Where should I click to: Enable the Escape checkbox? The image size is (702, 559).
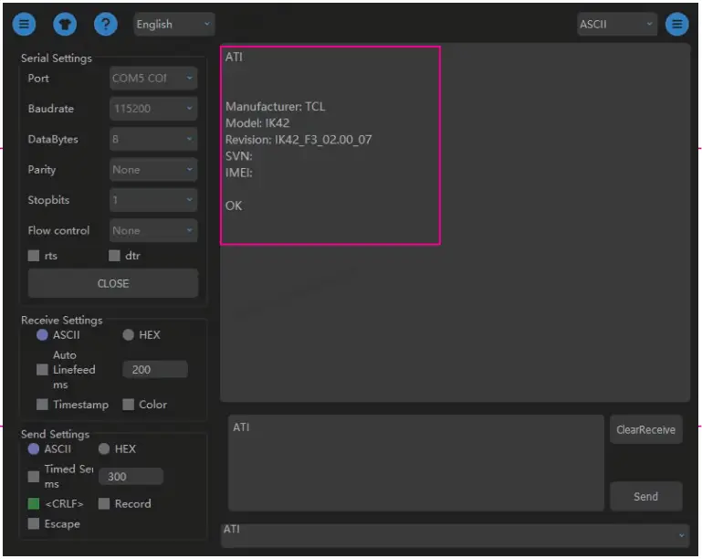tap(34, 523)
